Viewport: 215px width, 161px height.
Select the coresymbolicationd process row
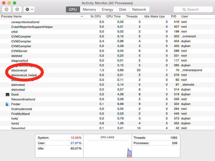coord(107,22)
